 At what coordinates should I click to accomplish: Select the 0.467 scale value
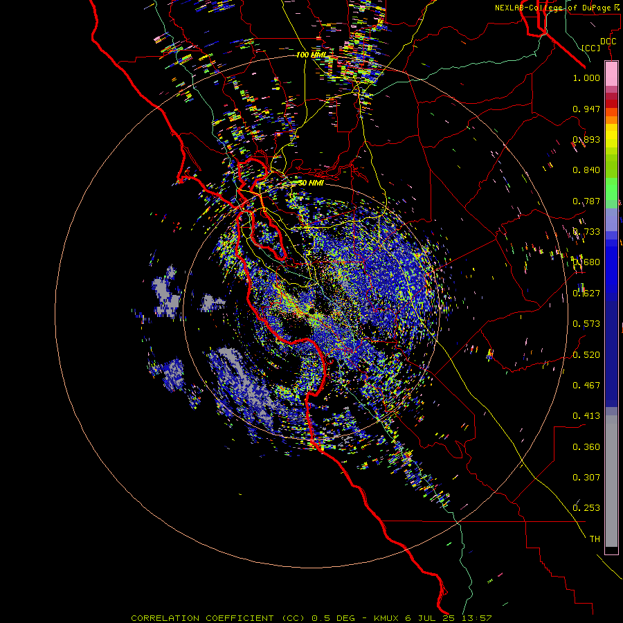coord(586,386)
